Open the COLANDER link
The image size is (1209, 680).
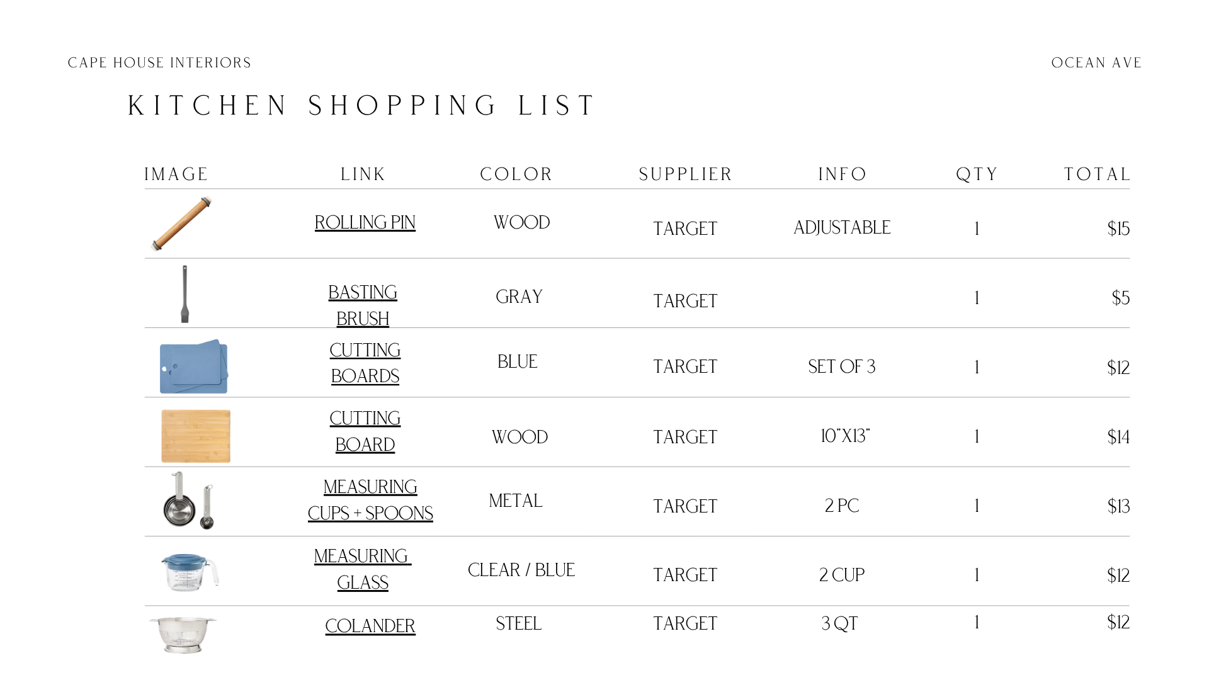pyautogui.click(x=370, y=626)
